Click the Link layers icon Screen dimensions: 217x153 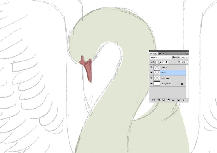point(154,100)
